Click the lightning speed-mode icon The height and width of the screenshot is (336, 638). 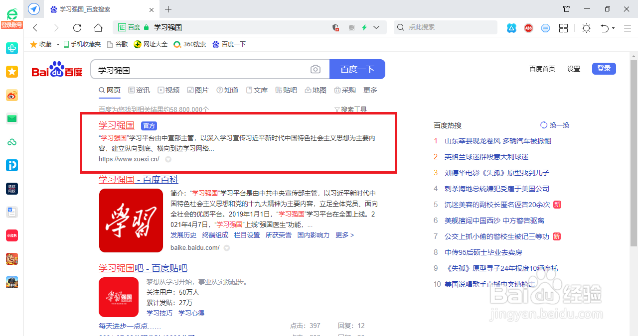[365, 27]
